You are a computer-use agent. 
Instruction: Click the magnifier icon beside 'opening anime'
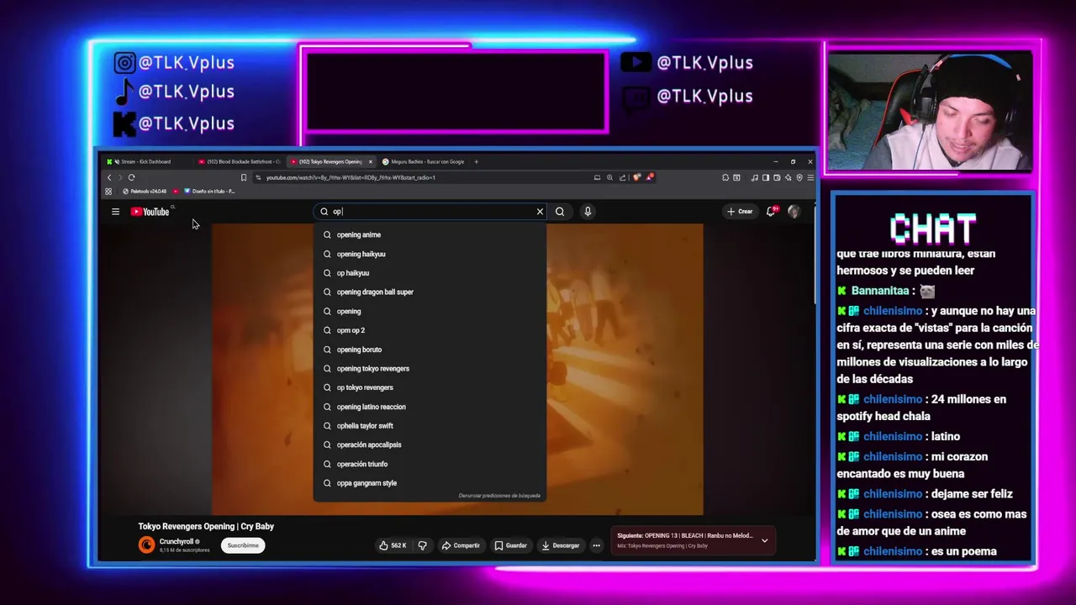click(328, 234)
